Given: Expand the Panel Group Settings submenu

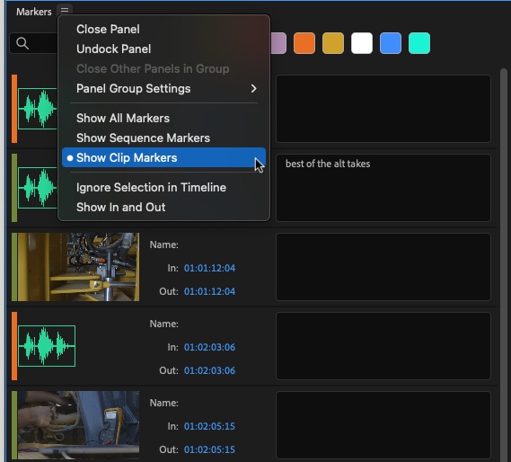Looking at the screenshot, I should (164, 89).
